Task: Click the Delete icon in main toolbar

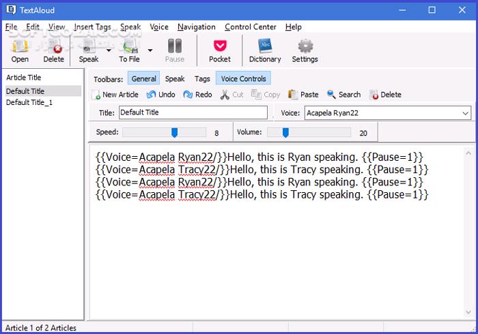Action: click(54, 50)
